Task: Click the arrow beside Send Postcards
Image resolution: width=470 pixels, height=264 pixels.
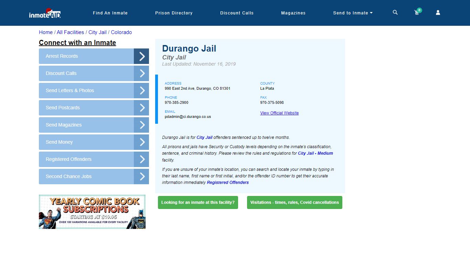Action: click(141, 108)
